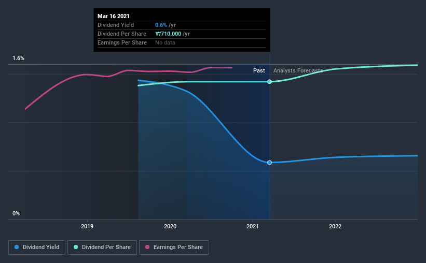Select the blue data point on Dividend Yield line
The image size is (426, 263).
coord(269,163)
